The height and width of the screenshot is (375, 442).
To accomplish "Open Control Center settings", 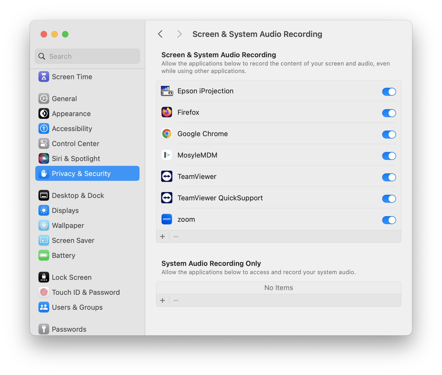I will pos(87,144).
